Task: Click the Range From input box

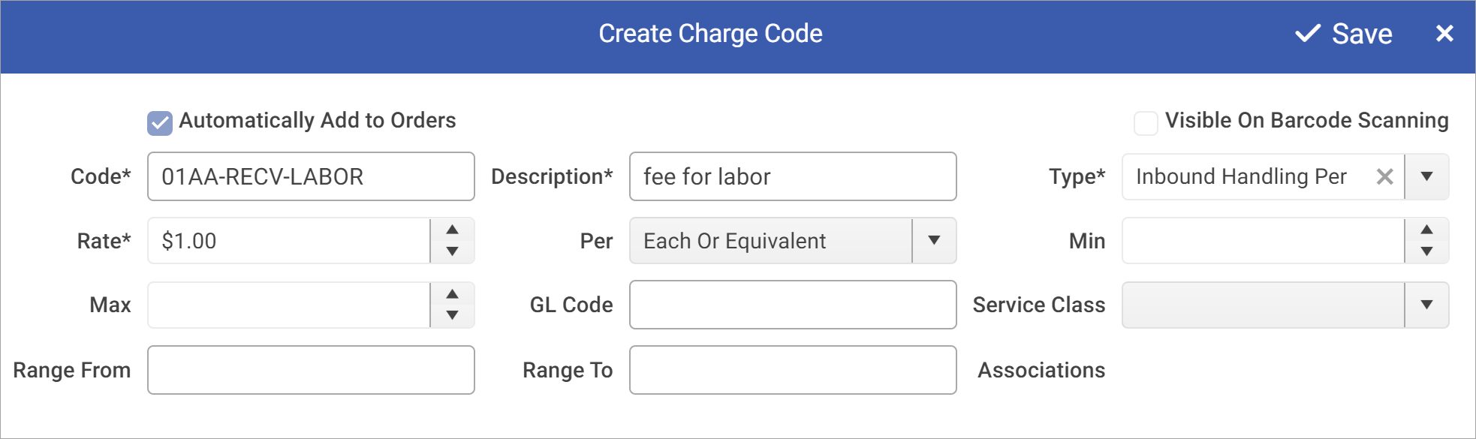Action: (311, 369)
